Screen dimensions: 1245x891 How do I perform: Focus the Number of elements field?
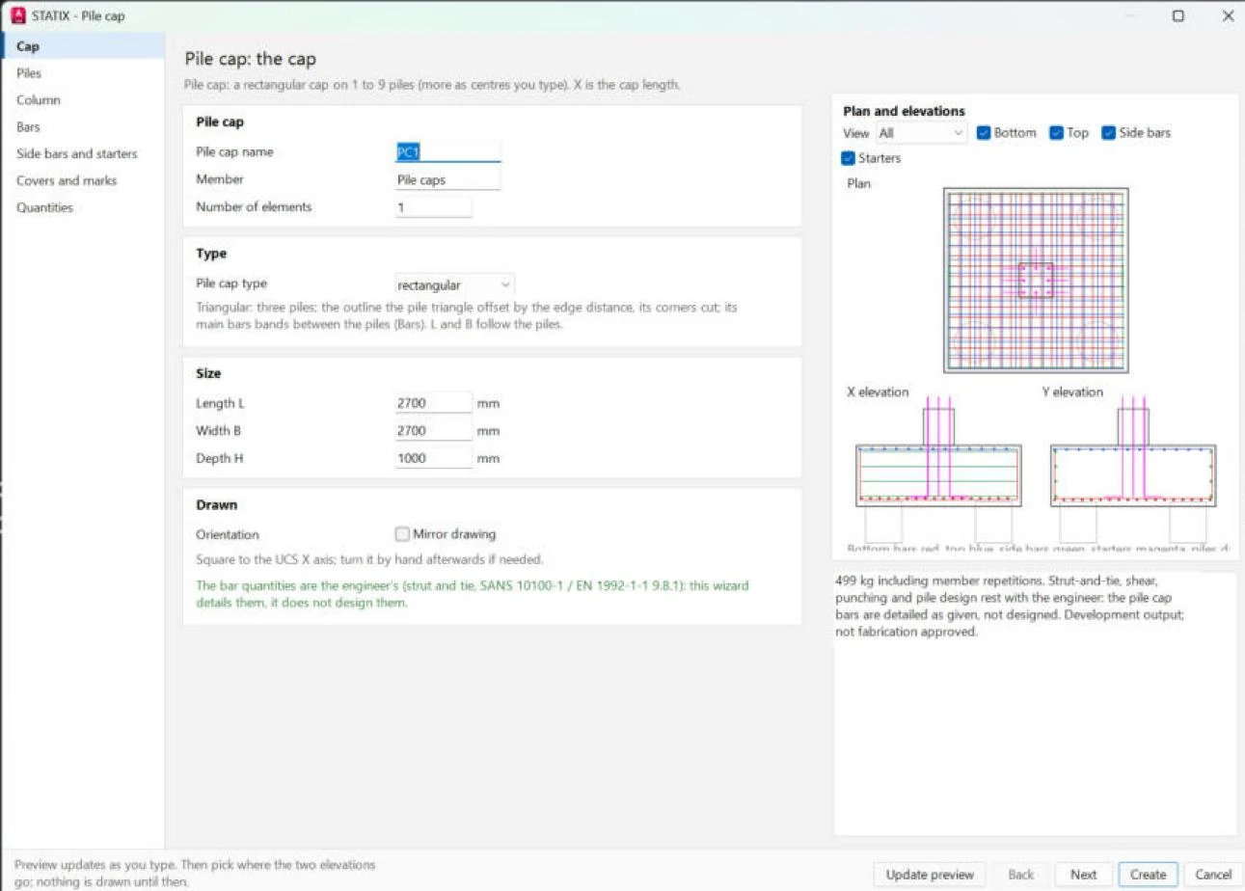[x=433, y=207]
